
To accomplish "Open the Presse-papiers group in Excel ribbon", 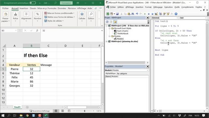I will point(6,17).
